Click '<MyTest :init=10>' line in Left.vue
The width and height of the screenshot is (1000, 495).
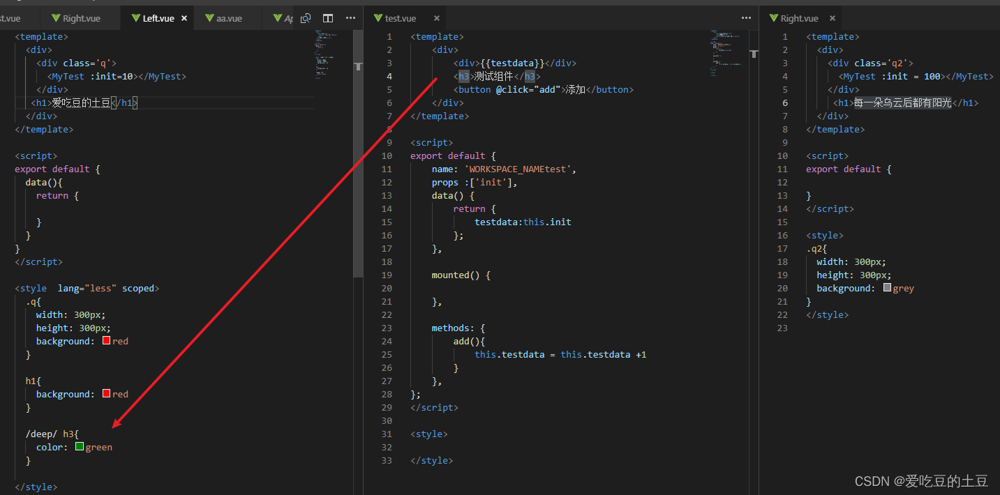[117, 76]
